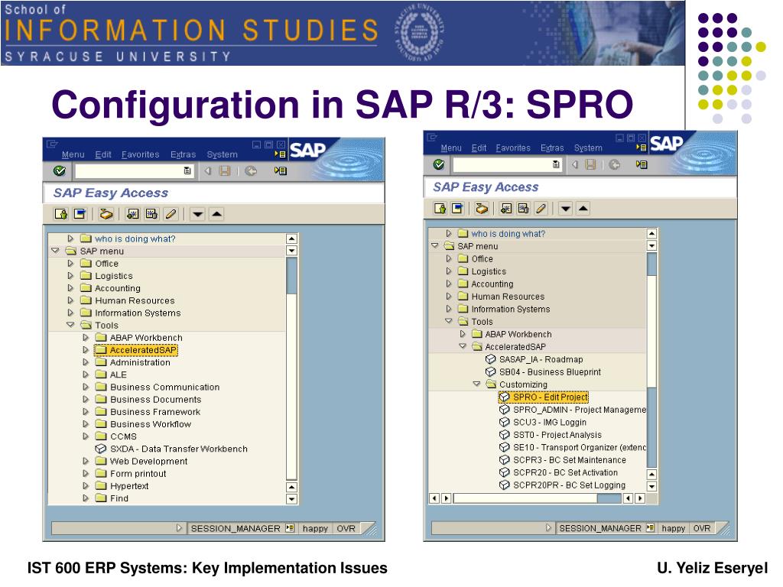Viewport: 783px width, 587px height.
Task: Click Exit circular icon in right window toolbar
Action: pyautogui.click(x=614, y=165)
